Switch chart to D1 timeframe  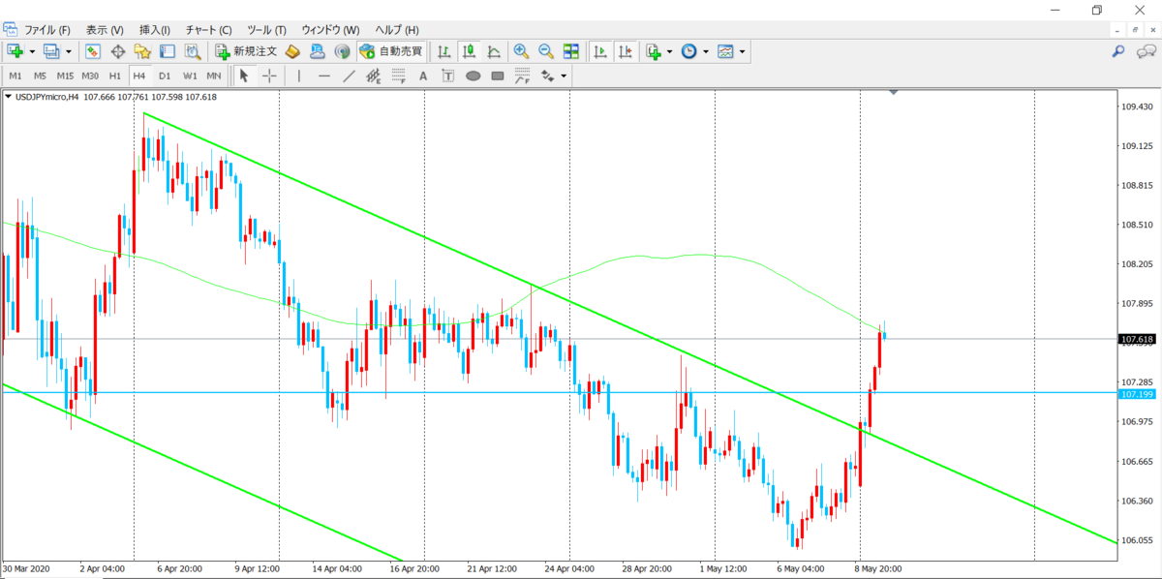click(x=165, y=76)
